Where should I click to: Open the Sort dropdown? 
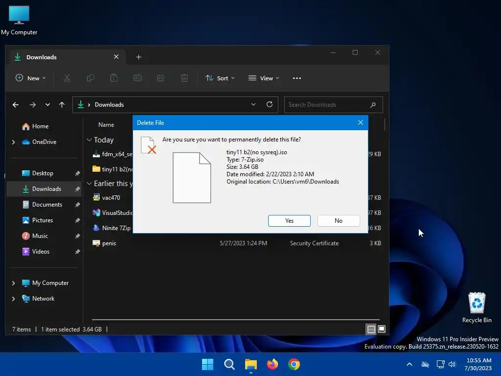[220, 78]
